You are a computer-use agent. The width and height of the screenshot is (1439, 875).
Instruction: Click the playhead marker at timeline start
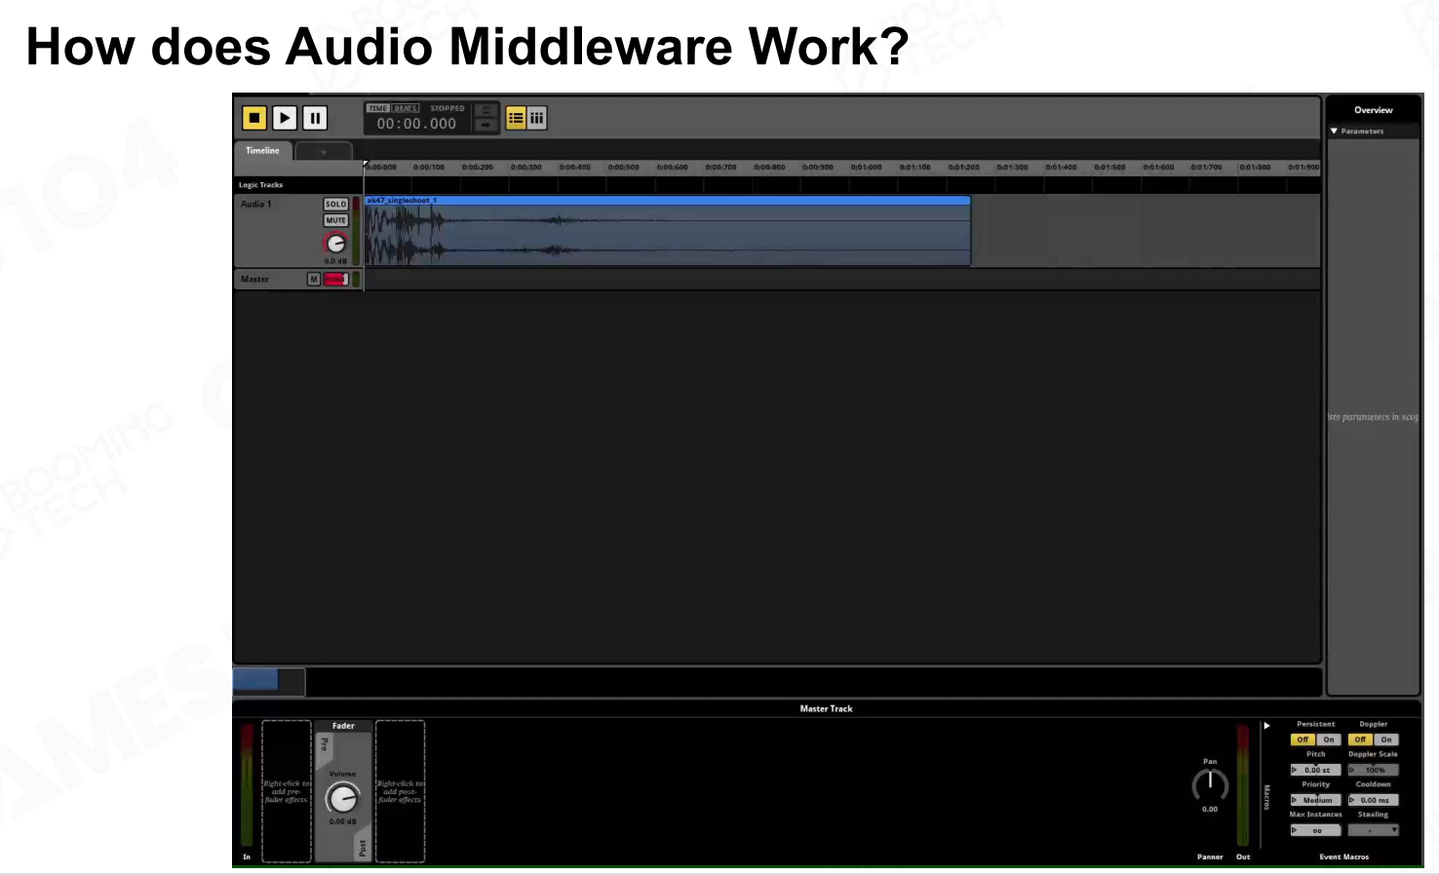(366, 164)
